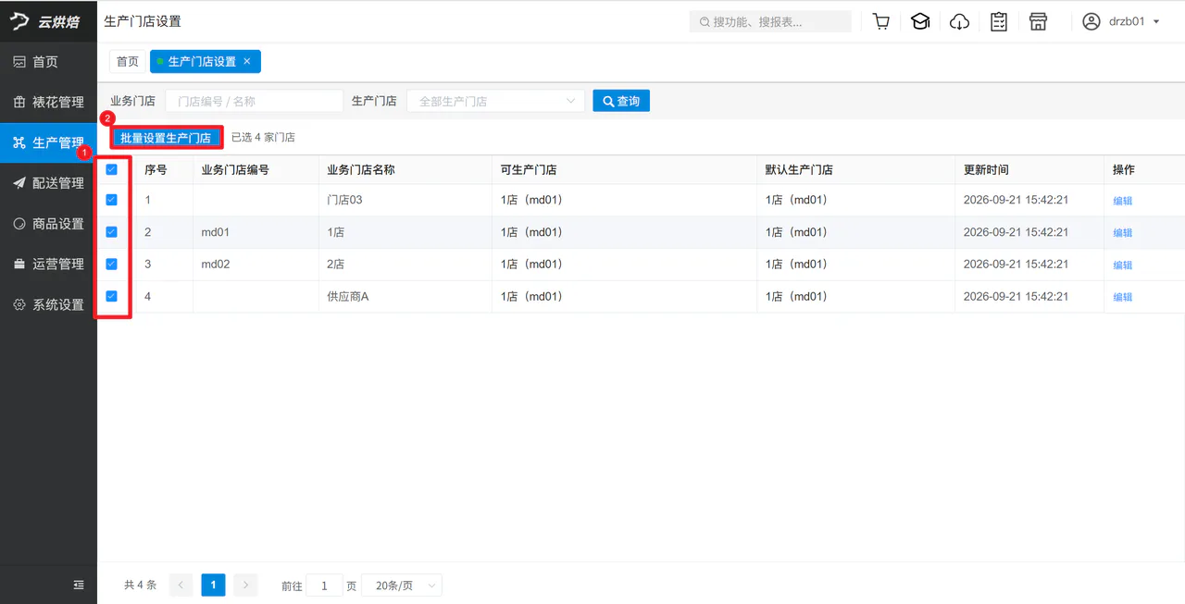Click 编辑 for the 1店 row

[x=1122, y=233]
